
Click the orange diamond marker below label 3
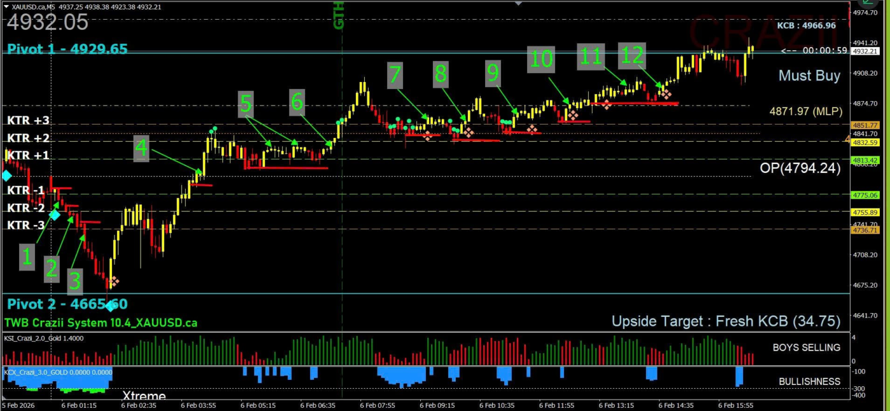114,281
